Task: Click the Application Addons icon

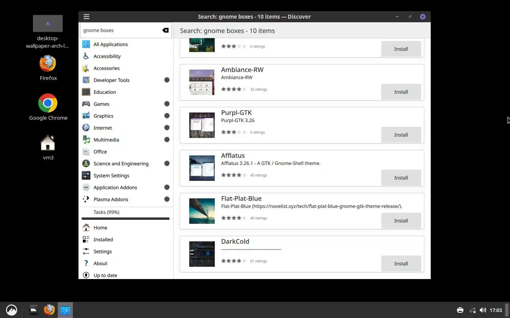Action: [x=86, y=187]
